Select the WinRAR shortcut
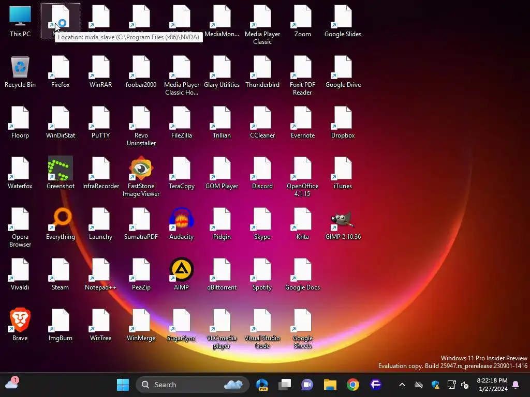The width and height of the screenshot is (530, 397). tap(100, 72)
